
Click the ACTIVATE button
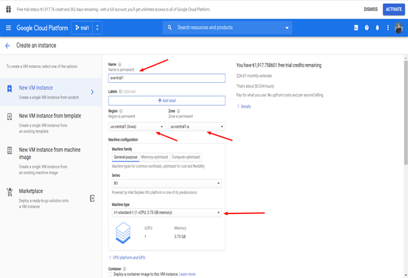(394, 9)
